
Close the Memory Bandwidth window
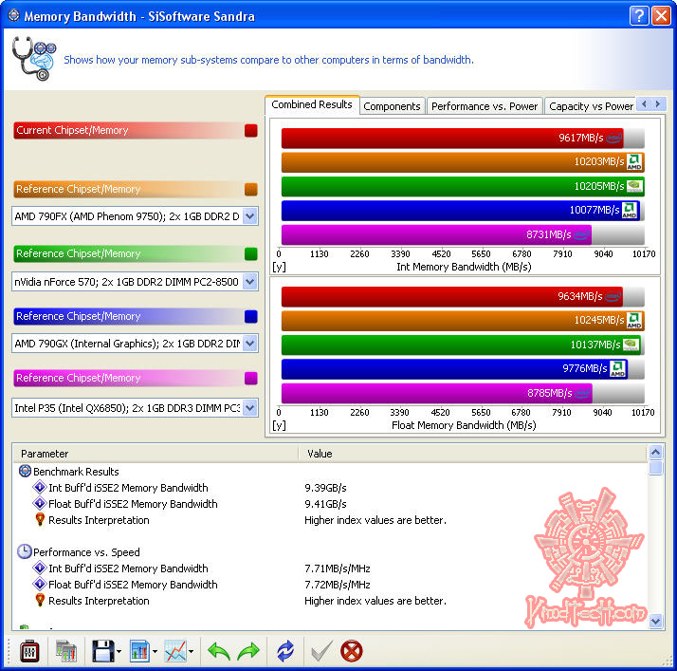point(662,16)
